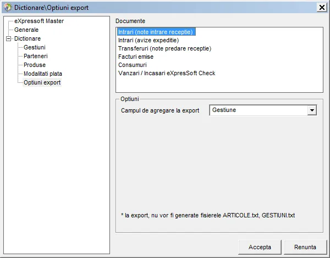Collapse the Dictionare tree branch

[x=9, y=38]
